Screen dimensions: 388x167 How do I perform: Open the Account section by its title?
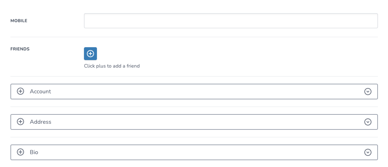pyautogui.click(x=40, y=92)
